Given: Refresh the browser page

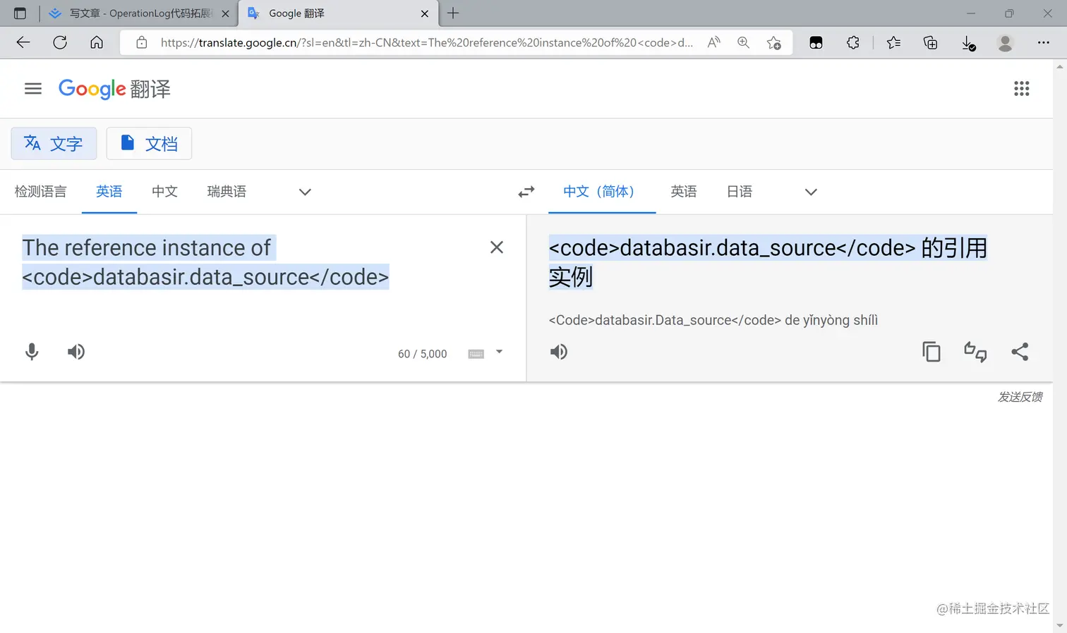Looking at the screenshot, I should point(60,42).
